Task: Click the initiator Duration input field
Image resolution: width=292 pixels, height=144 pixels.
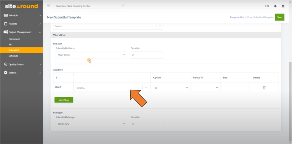Action: coord(147,55)
